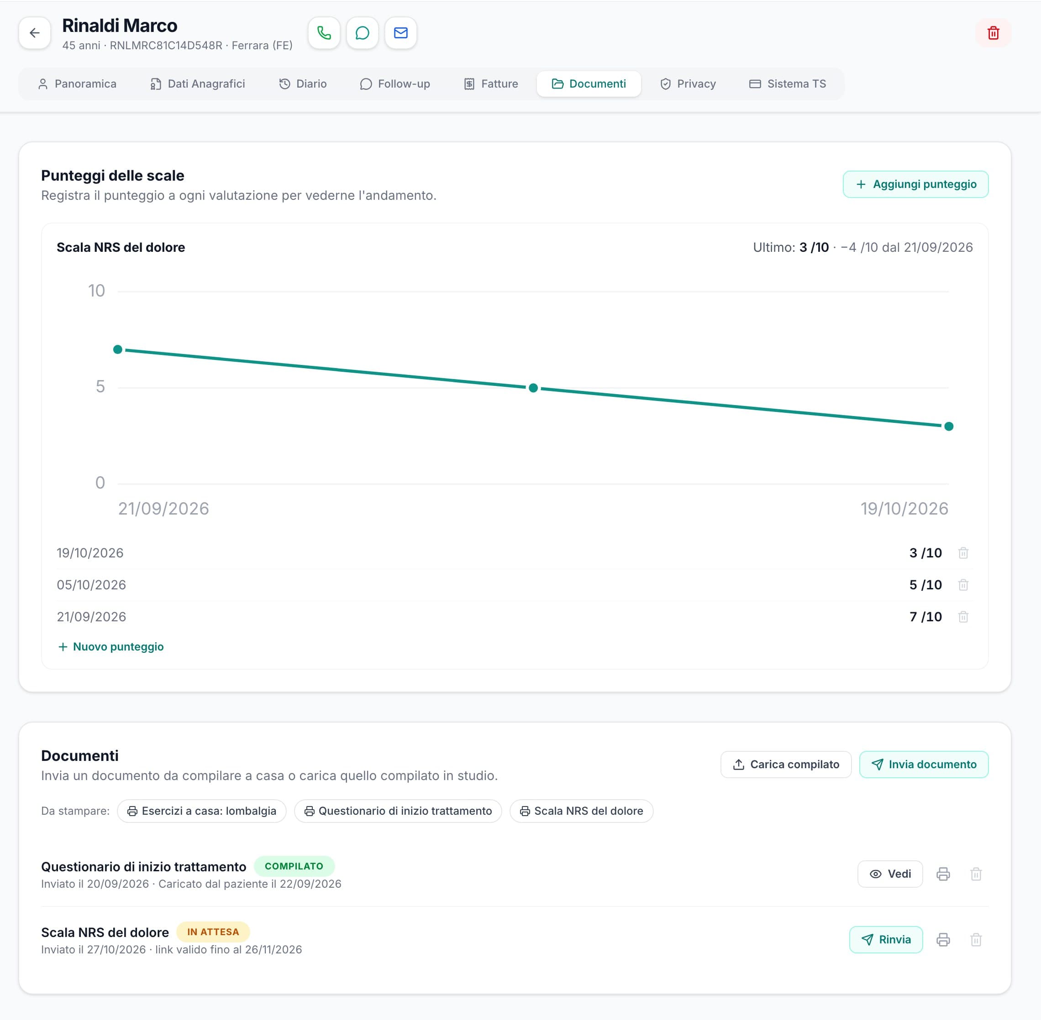This screenshot has width=1041, height=1020.
Task: Delete the 19/10/2026 score entry
Action: 963,553
